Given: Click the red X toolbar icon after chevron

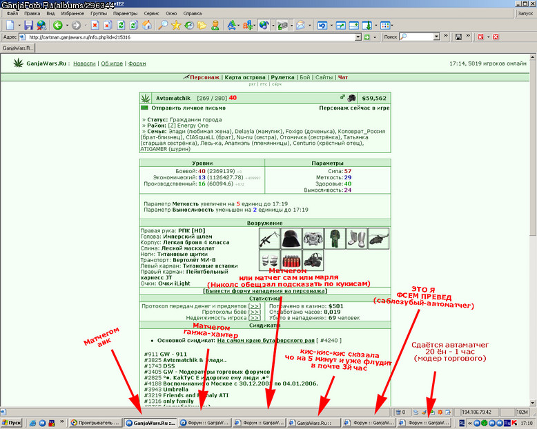Looking at the screenshot, I should (x=480, y=37).
